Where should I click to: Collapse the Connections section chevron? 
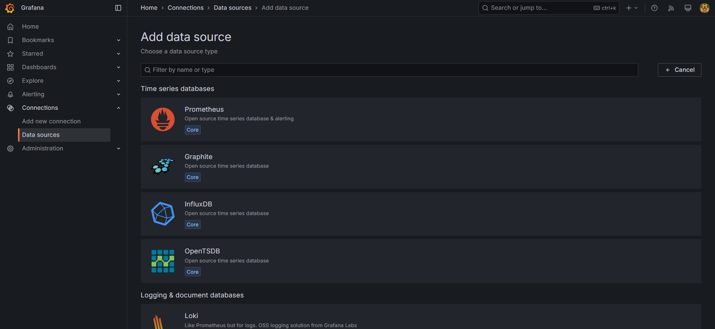(119, 108)
